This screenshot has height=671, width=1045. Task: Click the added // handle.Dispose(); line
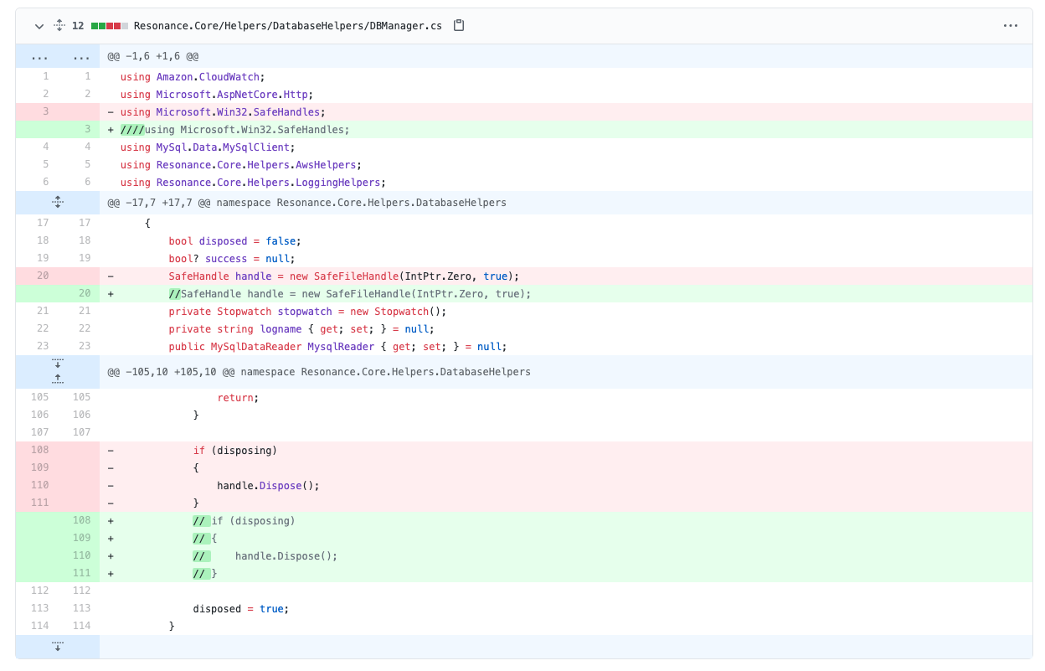tap(265, 556)
